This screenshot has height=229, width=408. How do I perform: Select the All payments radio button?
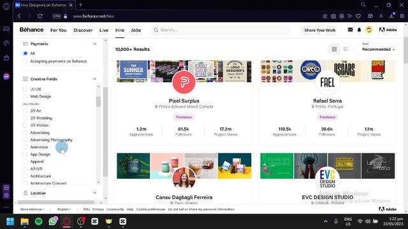point(25,53)
